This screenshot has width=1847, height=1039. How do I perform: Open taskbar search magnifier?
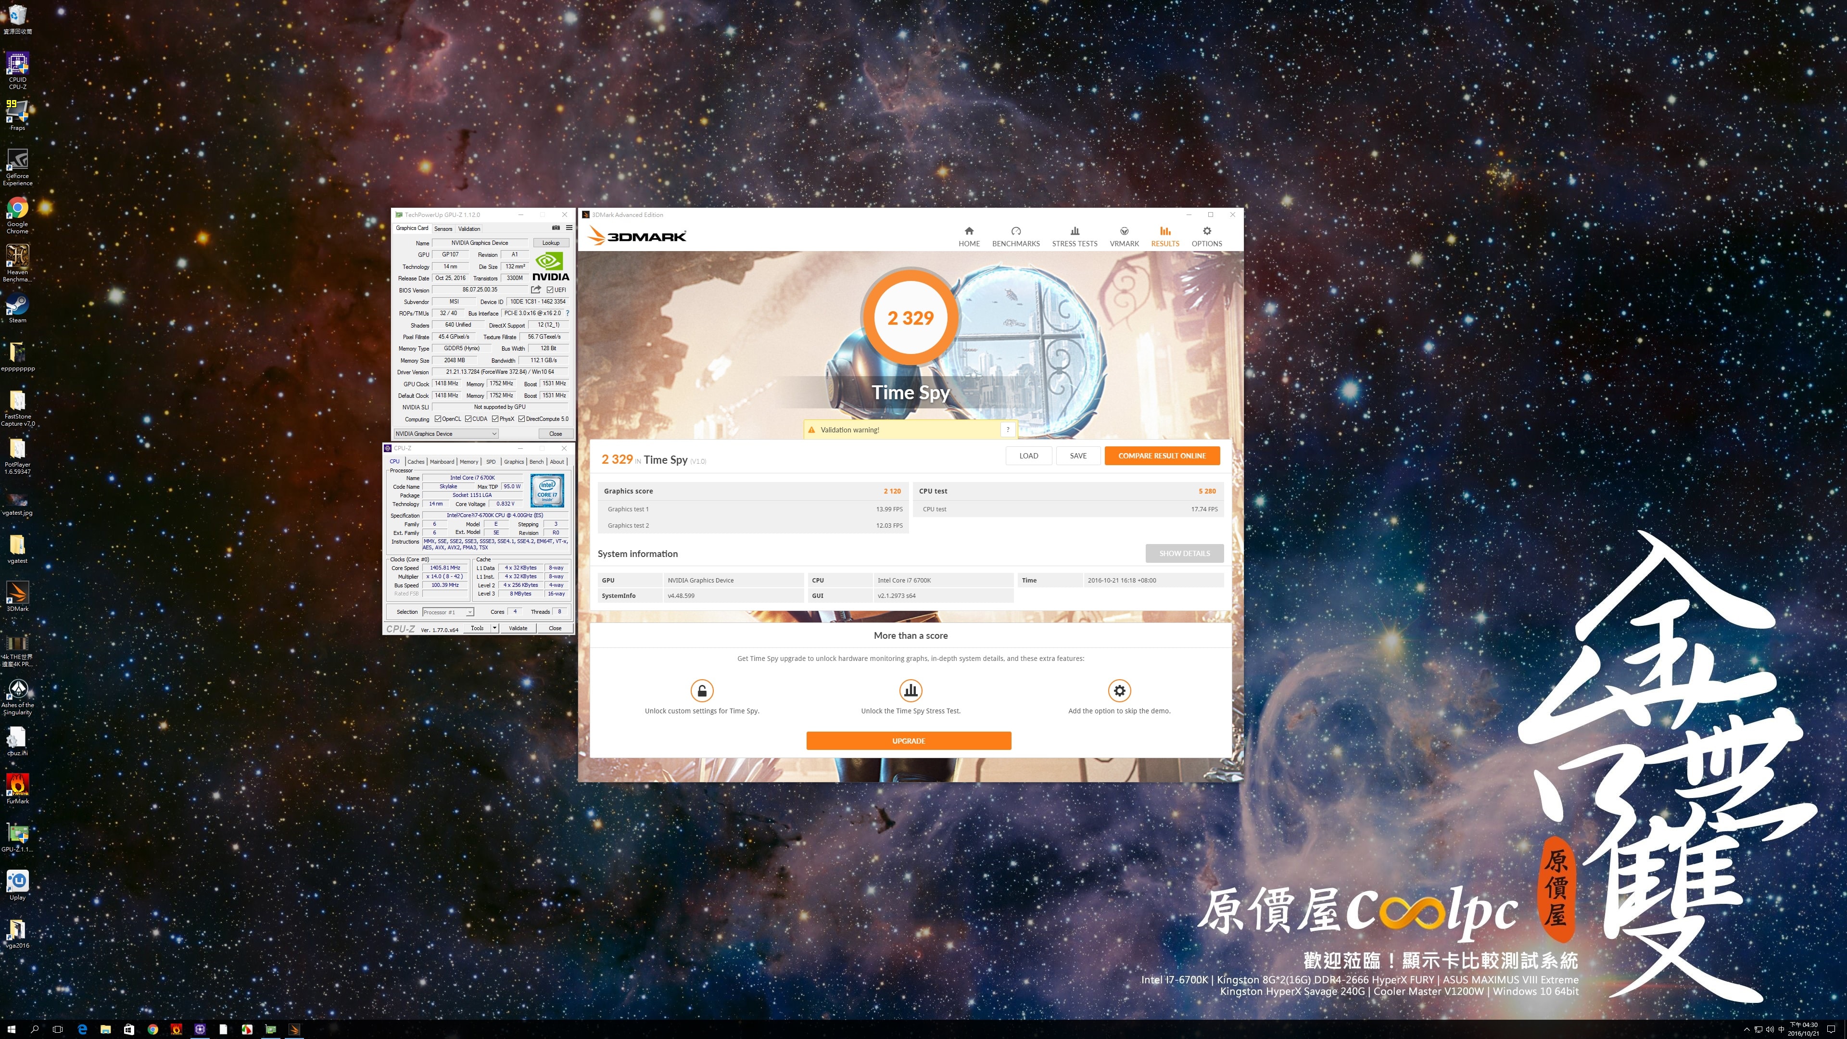(35, 1029)
